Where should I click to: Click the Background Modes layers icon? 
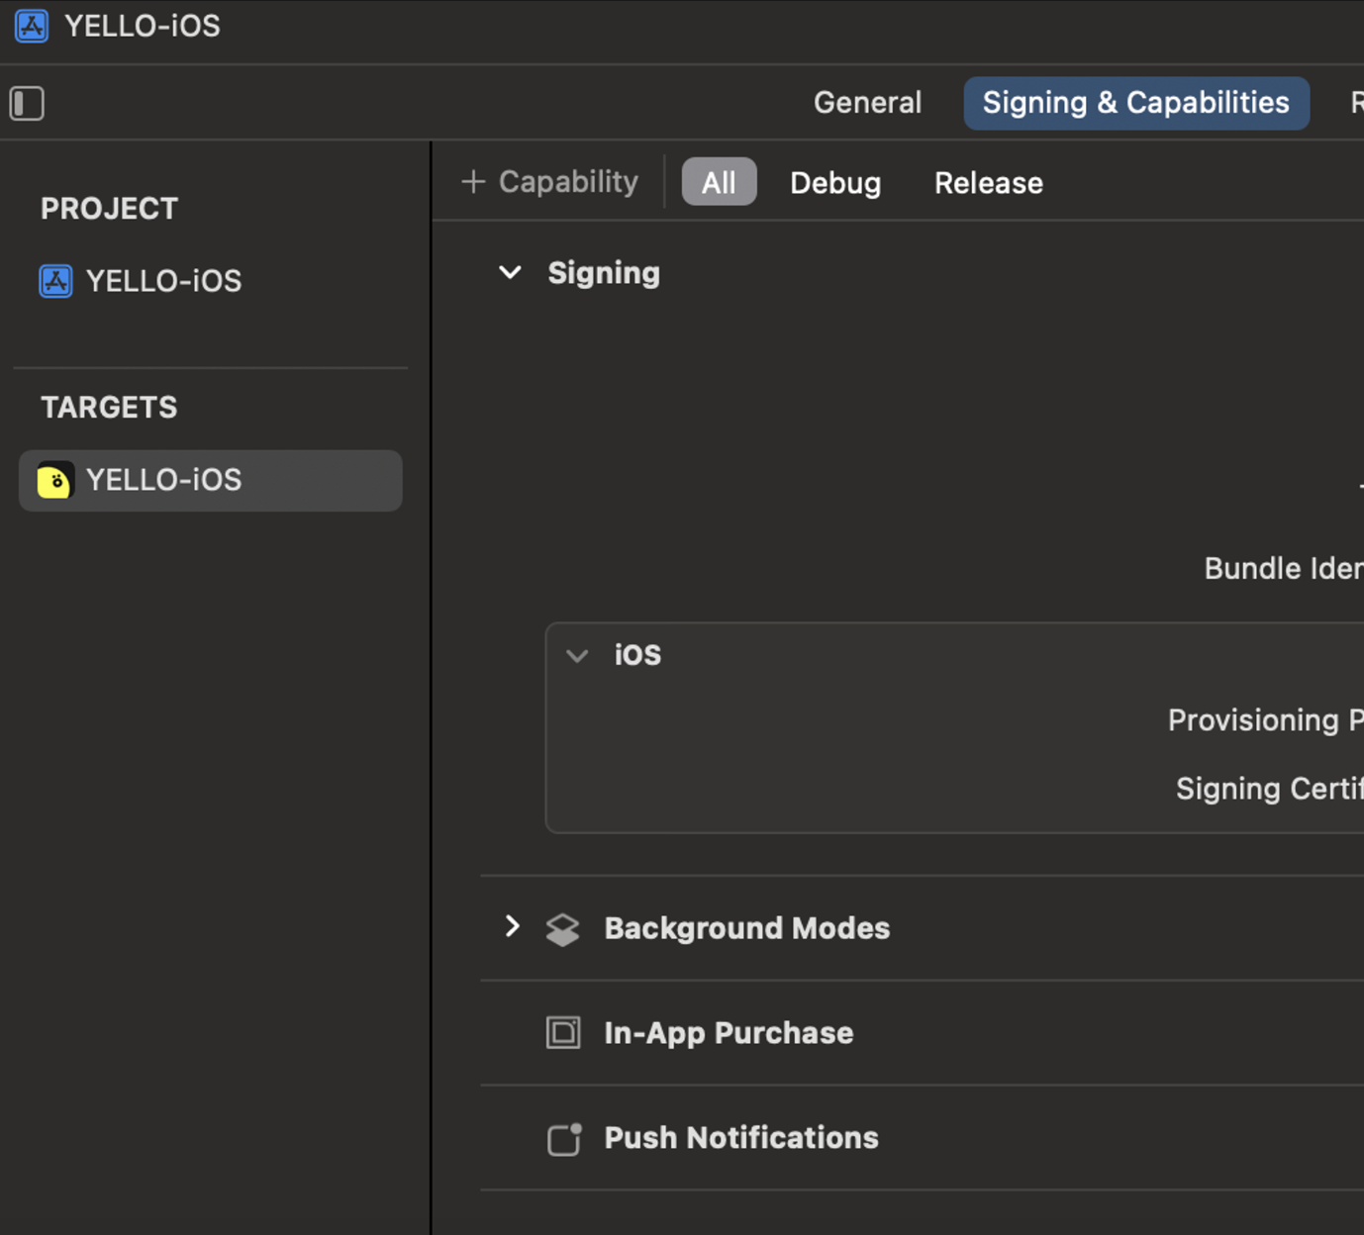coord(563,929)
